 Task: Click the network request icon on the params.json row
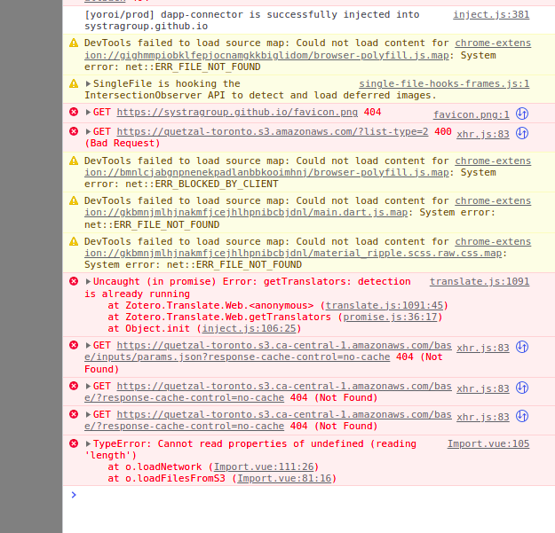pos(522,347)
